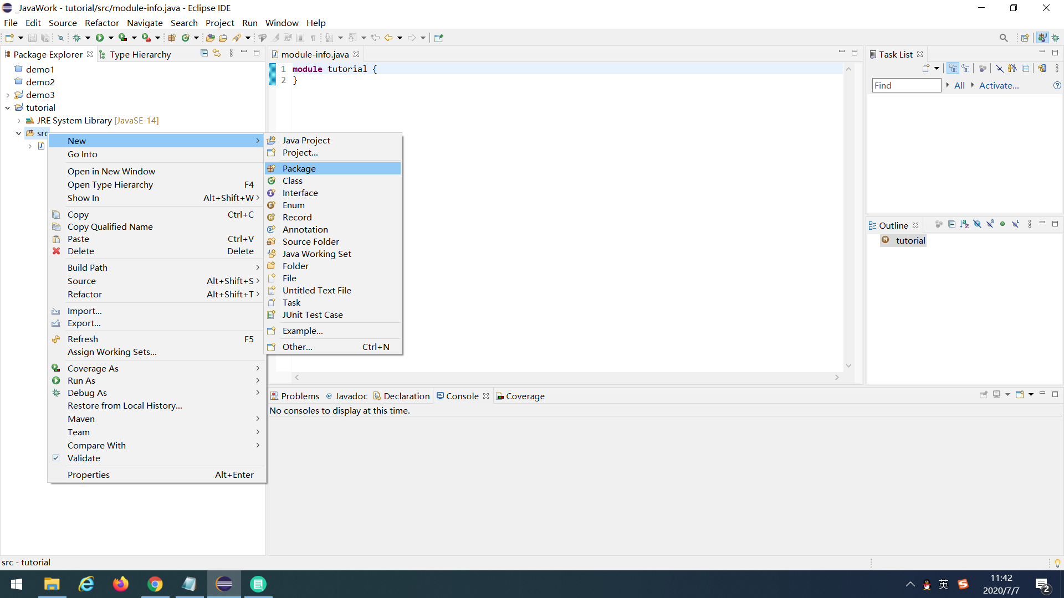Image resolution: width=1064 pixels, height=598 pixels.
Task: Open the Console display dropdown arrow
Action: pos(1007,395)
